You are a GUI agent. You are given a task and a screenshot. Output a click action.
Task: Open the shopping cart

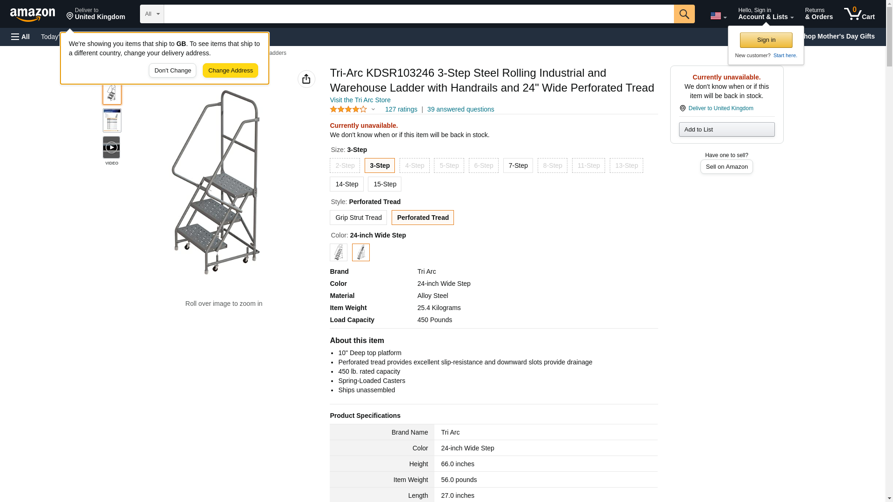coord(859,14)
